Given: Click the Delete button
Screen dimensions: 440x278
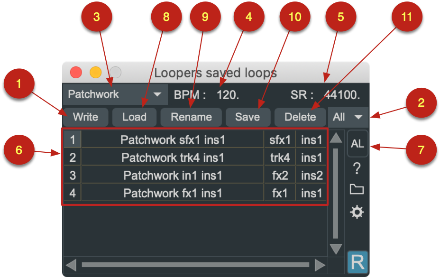Looking at the screenshot, I should (300, 117).
